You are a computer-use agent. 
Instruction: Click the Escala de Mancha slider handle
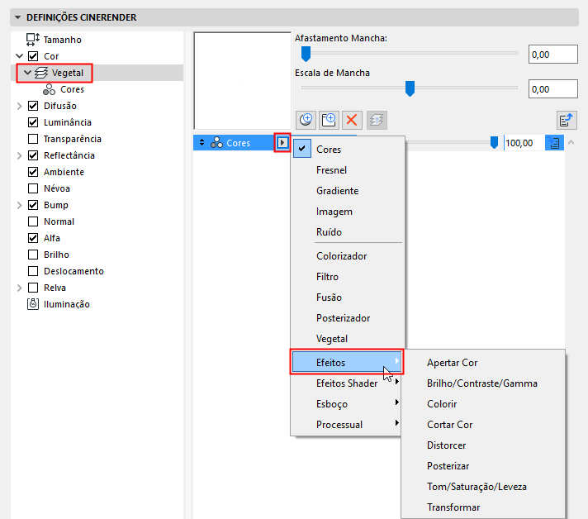coord(410,88)
